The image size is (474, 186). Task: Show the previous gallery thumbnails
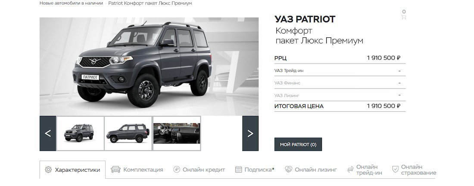click(x=48, y=133)
